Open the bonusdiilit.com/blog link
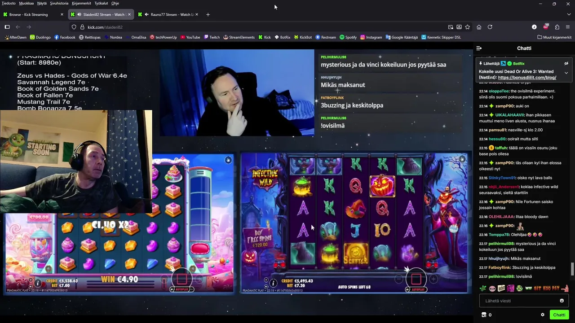 [x=527, y=78]
